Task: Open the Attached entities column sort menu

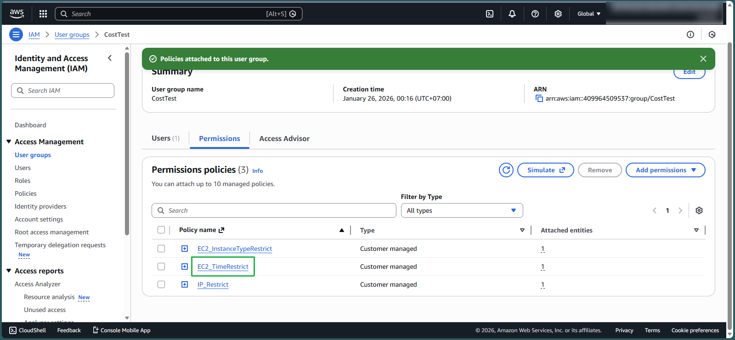Action: coord(696,230)
